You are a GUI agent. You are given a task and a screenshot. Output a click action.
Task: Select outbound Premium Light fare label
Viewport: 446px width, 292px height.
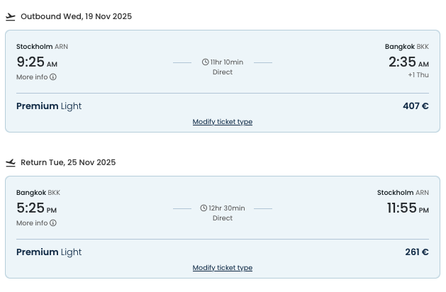tap(49, 106)
